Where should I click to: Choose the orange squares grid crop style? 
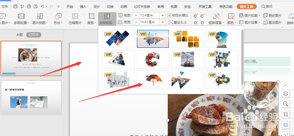point(188,39)
